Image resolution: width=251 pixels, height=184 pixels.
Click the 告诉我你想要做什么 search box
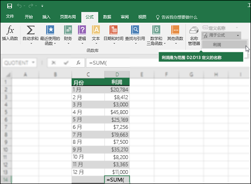click(177, 17)
